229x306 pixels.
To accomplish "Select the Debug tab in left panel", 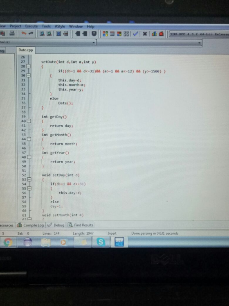I will click(x=2, y=51).
